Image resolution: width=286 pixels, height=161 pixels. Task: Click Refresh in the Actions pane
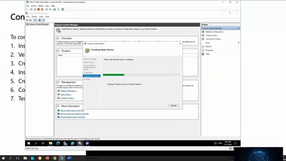[209, 47]
